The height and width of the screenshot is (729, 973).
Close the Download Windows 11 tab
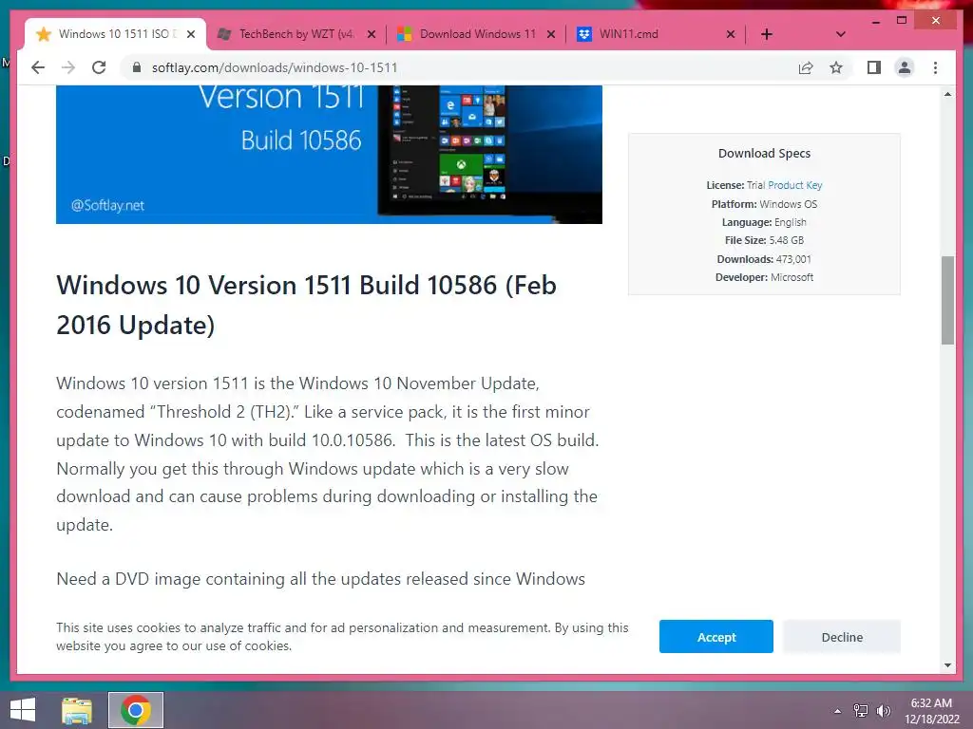(550, 34)
